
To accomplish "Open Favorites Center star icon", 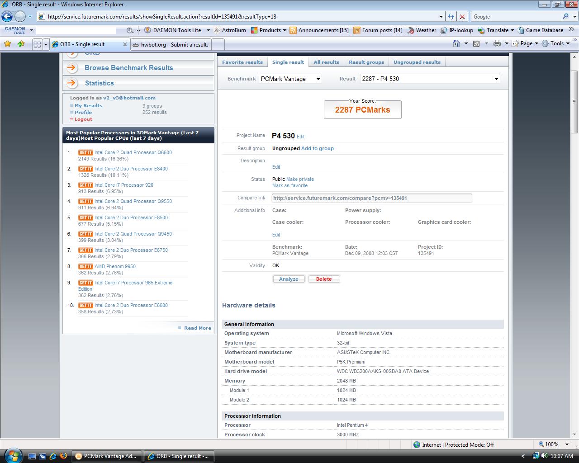I will [x=7, y=44].
